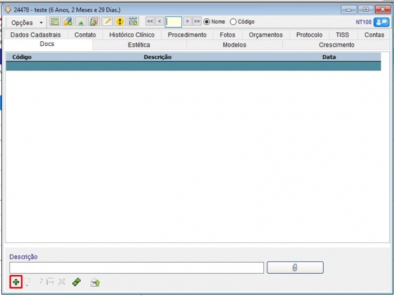Click the first green list icon in toolbar

point(55,22)
